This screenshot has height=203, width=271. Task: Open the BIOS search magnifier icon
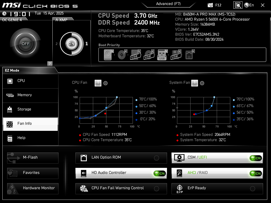[x=238, y=5]
